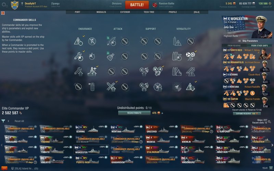The height and width of the screenshot is (171, 274).
Task: Switch to the Tech Tree tab
Action: coord(149,12)
